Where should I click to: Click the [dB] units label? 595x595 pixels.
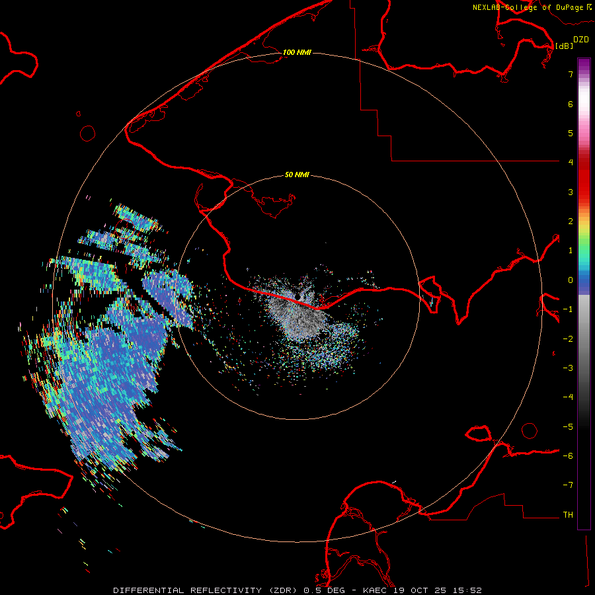[564, 46]
